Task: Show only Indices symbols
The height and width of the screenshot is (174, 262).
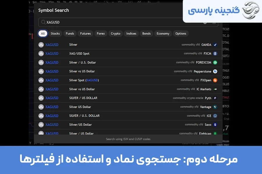Action: (x=131, y=33)
